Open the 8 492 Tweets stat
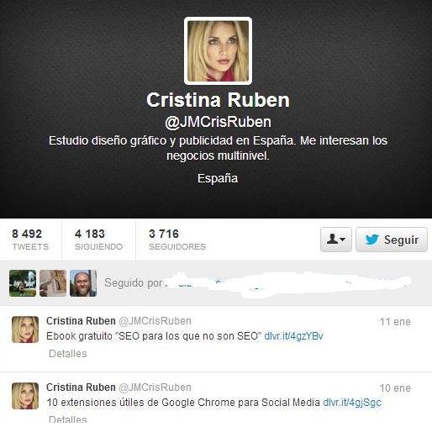 click(30, 240)
